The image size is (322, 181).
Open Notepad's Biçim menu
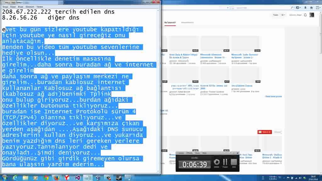21,7
